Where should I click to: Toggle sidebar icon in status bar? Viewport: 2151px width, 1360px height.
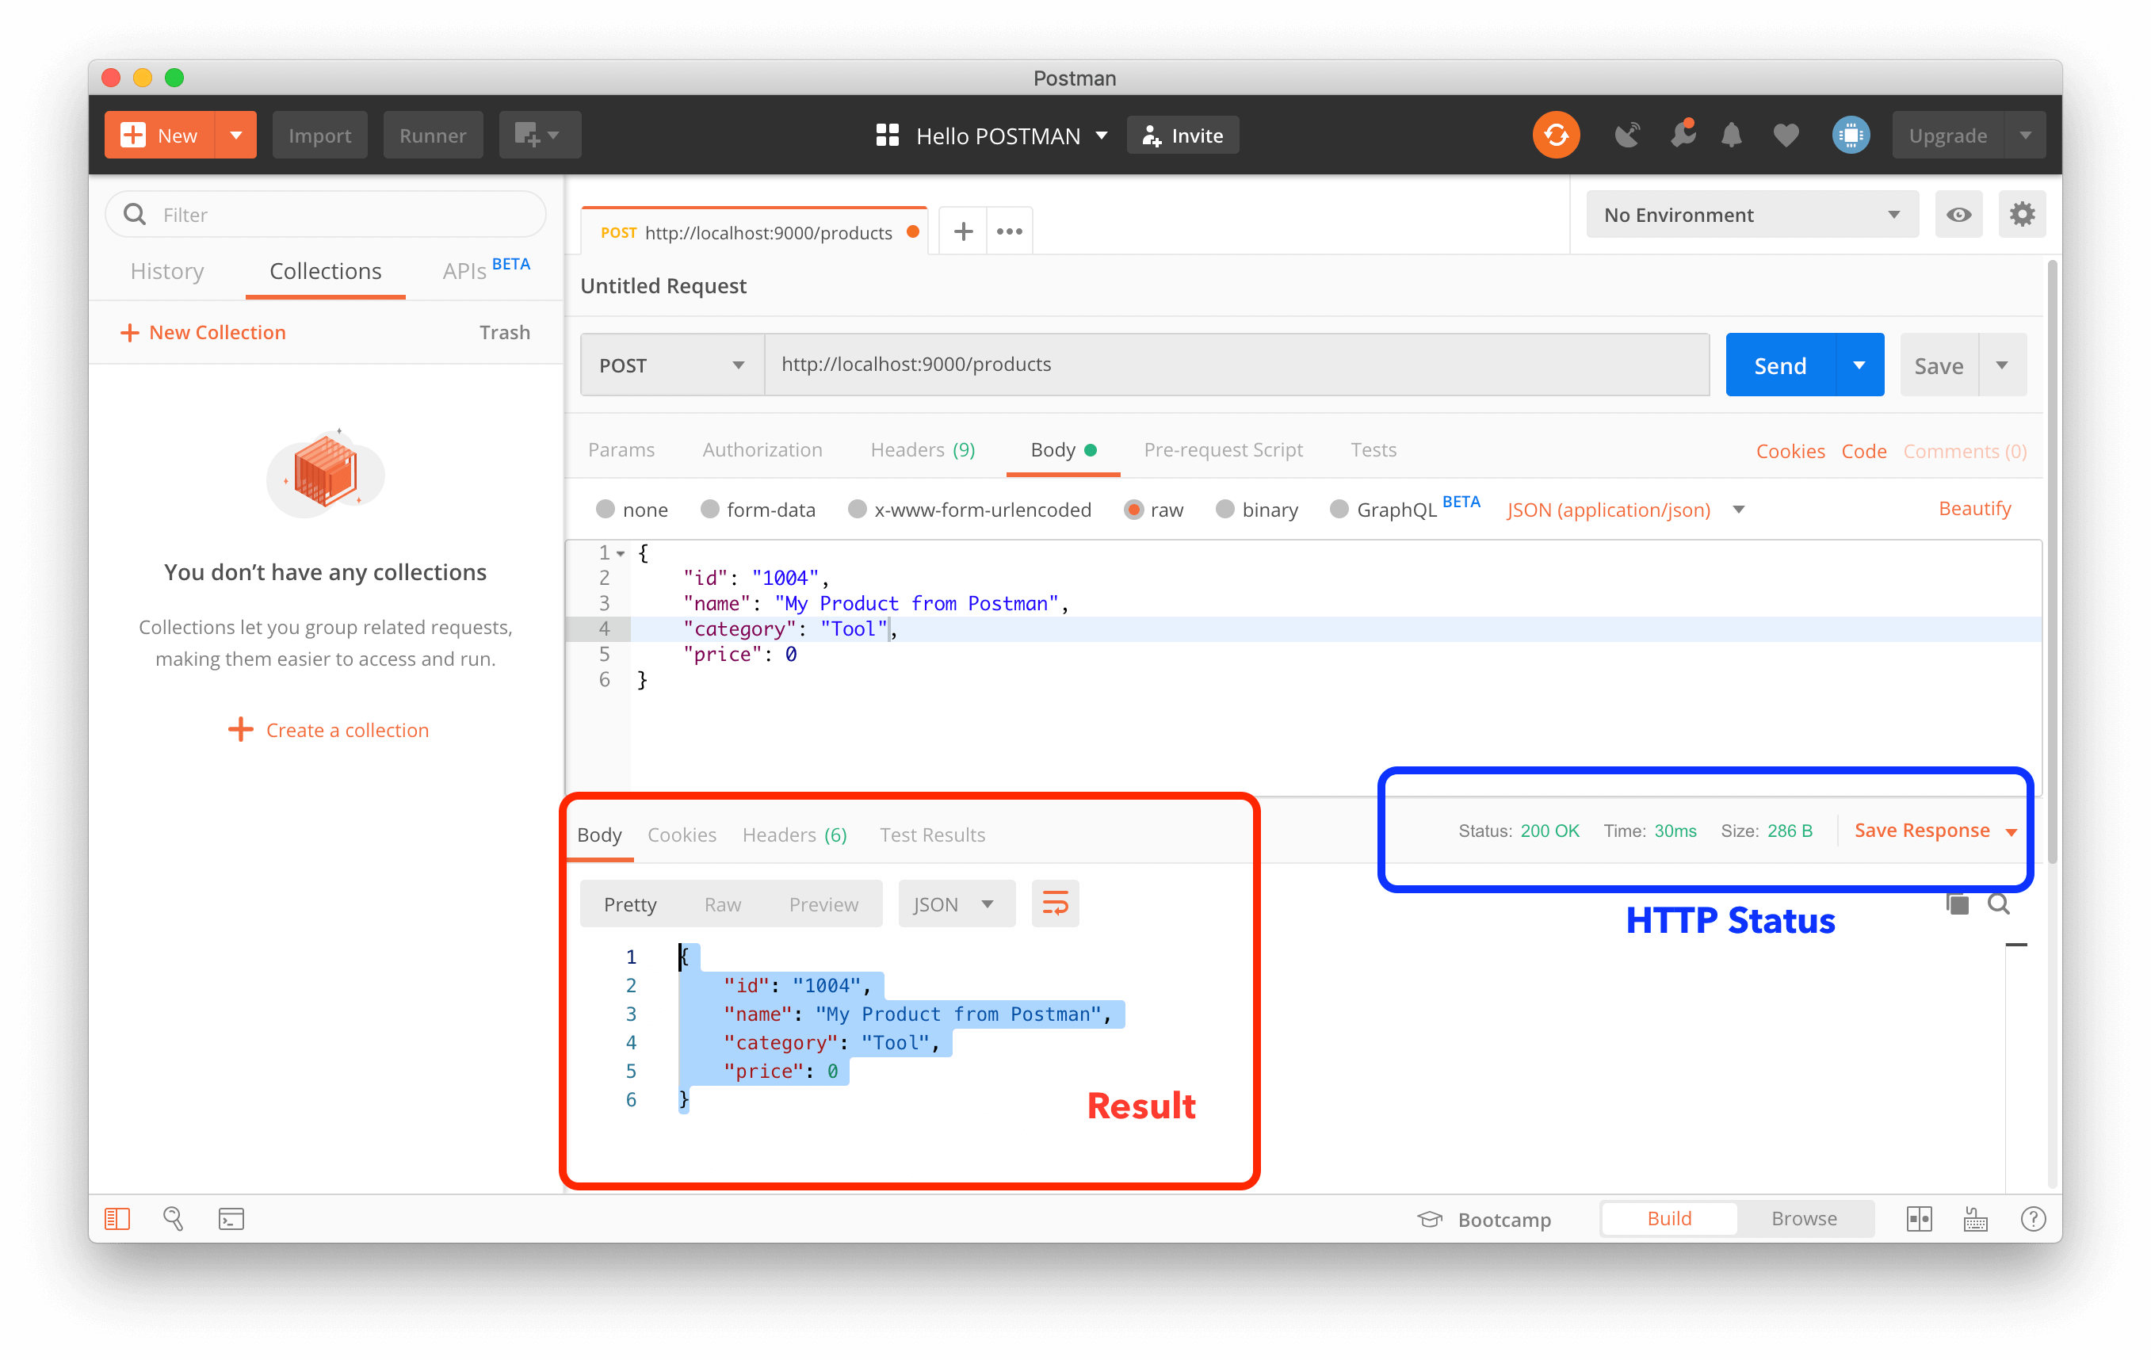117,1218
